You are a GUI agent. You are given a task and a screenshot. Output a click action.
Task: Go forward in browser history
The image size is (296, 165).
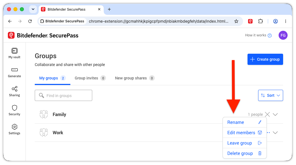tap(20, 21)
